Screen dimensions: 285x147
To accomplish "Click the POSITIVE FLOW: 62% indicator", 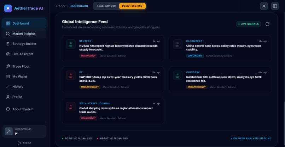I will 77,139.
